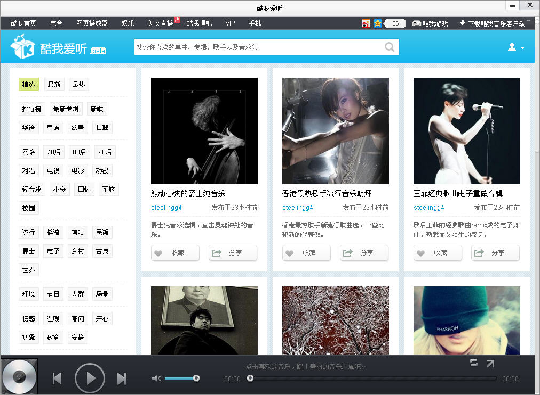Switch to the 电台 tab
The width and height of the screenshot is (540, 395).
pos(56,23)
